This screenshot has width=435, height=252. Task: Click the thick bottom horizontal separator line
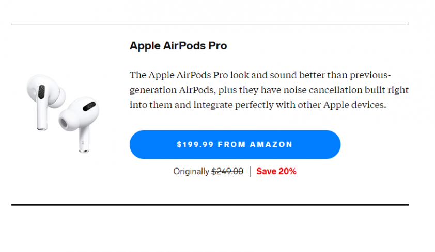(x=210, y=205)
